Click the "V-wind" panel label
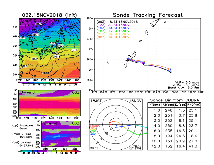Viewport: 214px width, 165px height. pos(50,123)
